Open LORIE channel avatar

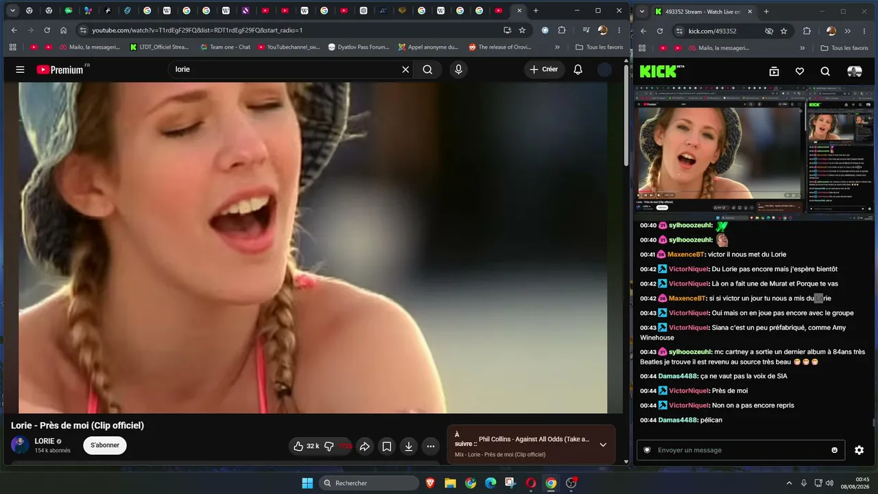pyautogui.click(x=20, y=445)
